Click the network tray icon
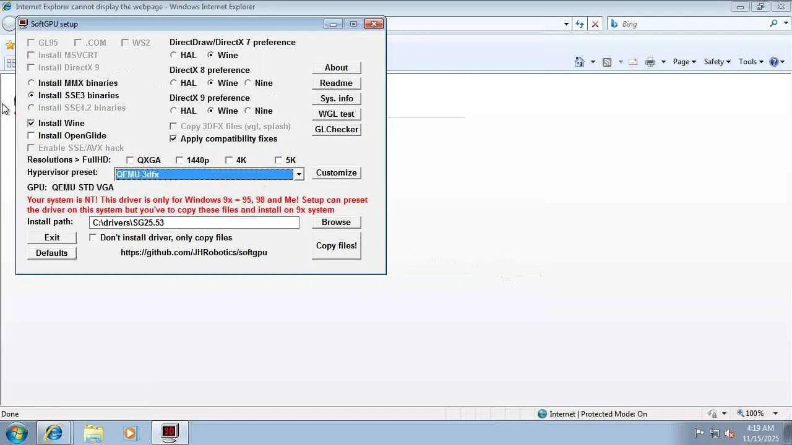The height and width of the screenshot is (445, 792). point(715,433)
